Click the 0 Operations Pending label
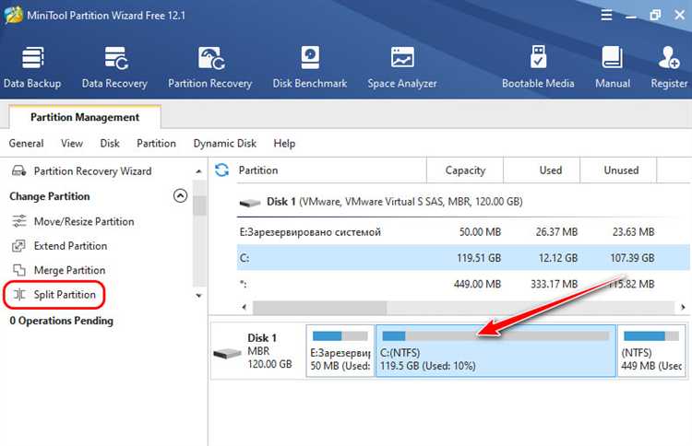 (x=61, y=321)
